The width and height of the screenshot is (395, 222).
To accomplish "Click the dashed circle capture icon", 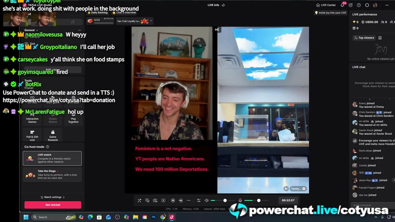I will click(181, 200).
